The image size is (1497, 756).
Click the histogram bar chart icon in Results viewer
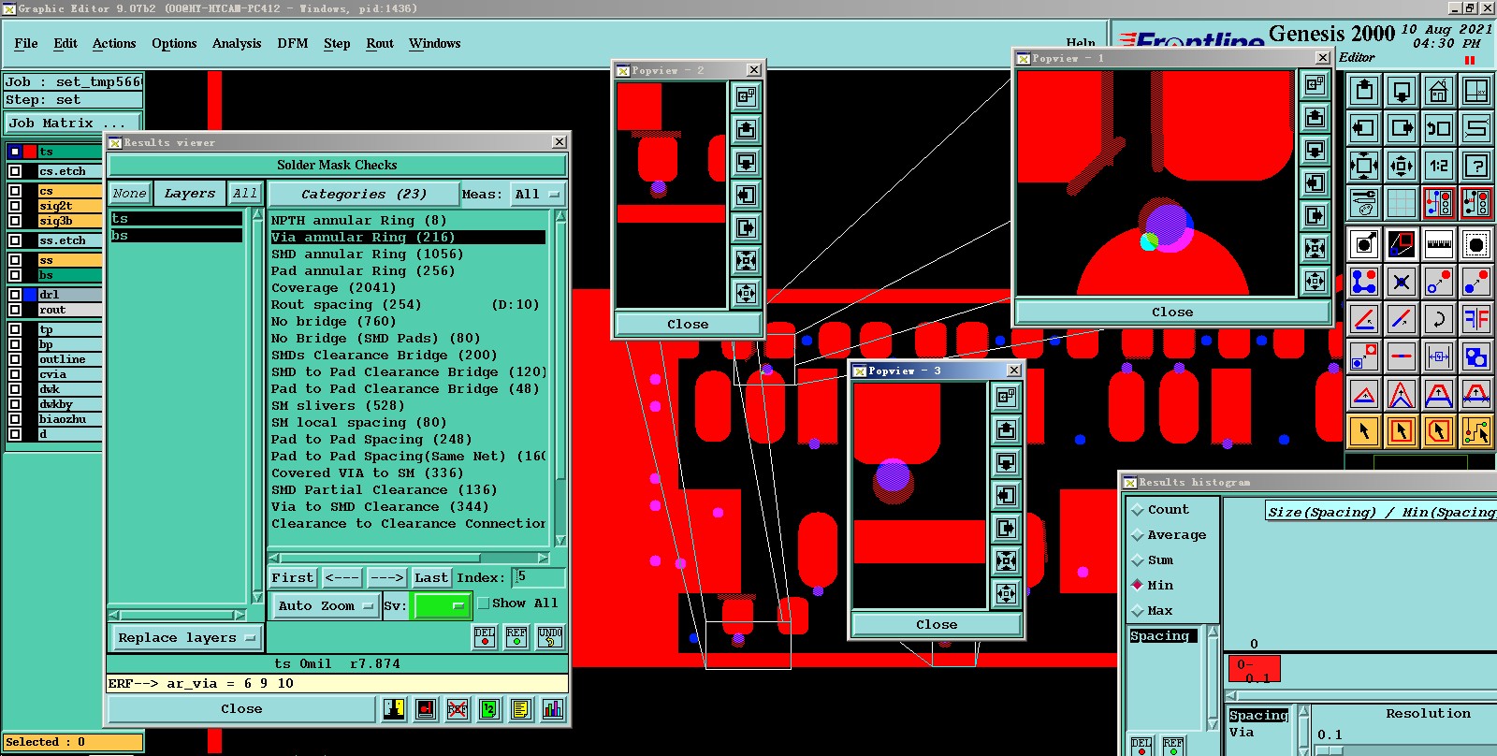553,709
